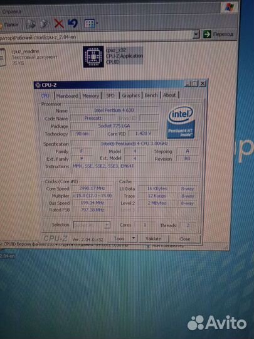Click the L1 Data value '16 KBytes'

[157, 188]
